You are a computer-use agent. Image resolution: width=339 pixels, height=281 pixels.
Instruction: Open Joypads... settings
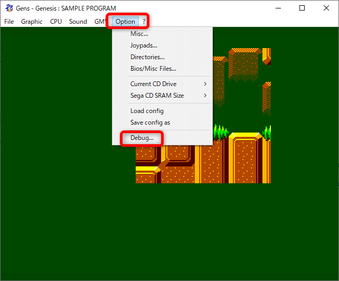point(162,45)
